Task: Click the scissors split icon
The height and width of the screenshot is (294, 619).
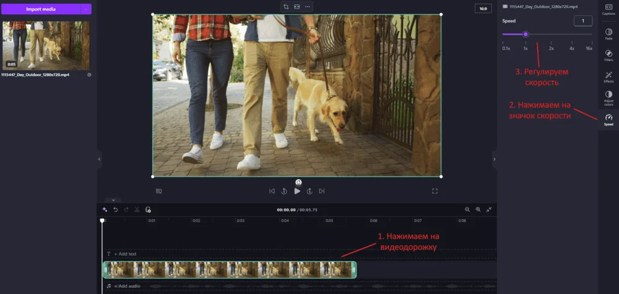Action: click(137, 210)
